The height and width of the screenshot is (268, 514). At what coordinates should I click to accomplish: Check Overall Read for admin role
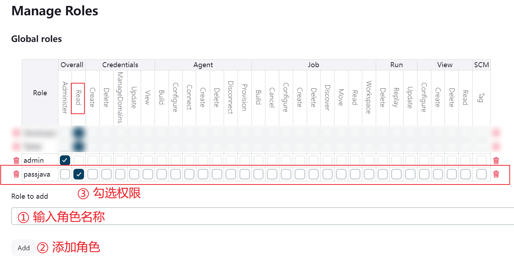click(79, 160)
